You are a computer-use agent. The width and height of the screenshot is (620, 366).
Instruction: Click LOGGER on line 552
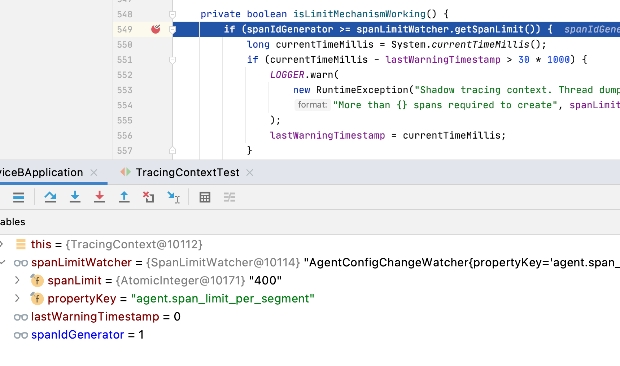coord(287,75)
